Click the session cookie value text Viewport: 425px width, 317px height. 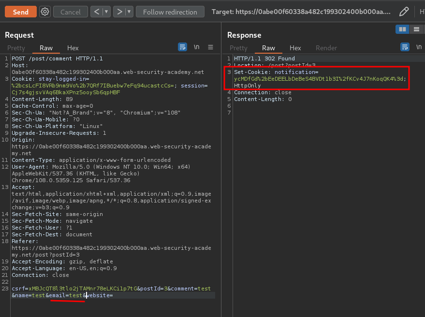click(x=66, y=92)
